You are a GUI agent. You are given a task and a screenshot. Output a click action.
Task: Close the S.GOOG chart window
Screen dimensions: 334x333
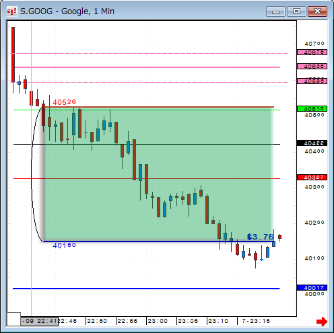click(x=317, y=11)
